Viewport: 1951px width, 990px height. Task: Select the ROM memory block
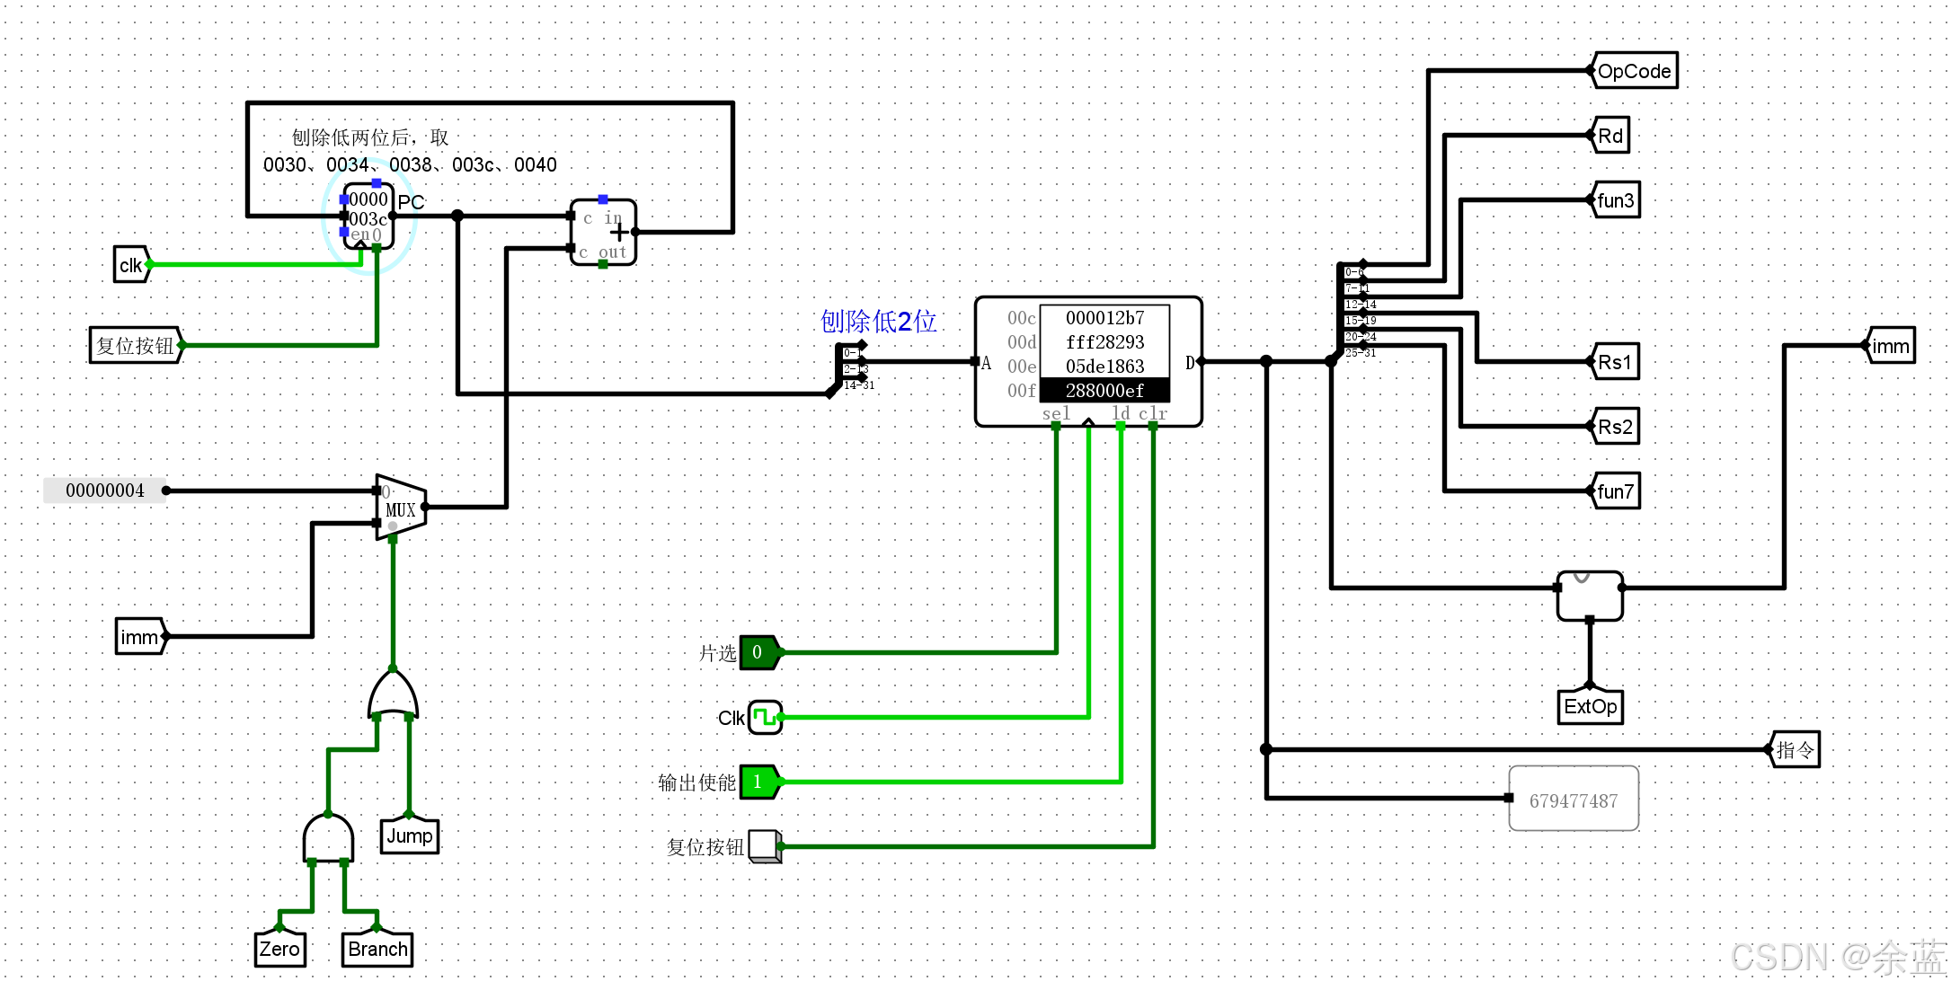(1087, 361)
